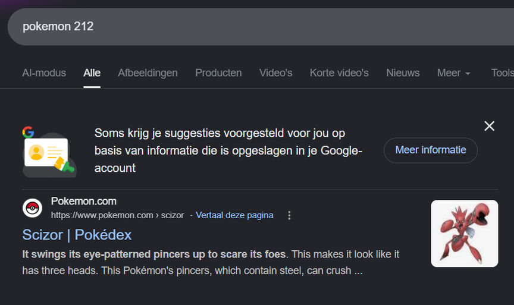Click Vertaal deze pagina link
Screen dimensions: 514x305
point(234,215)
